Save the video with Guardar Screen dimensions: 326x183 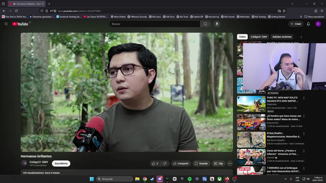[x=201, y=163]
